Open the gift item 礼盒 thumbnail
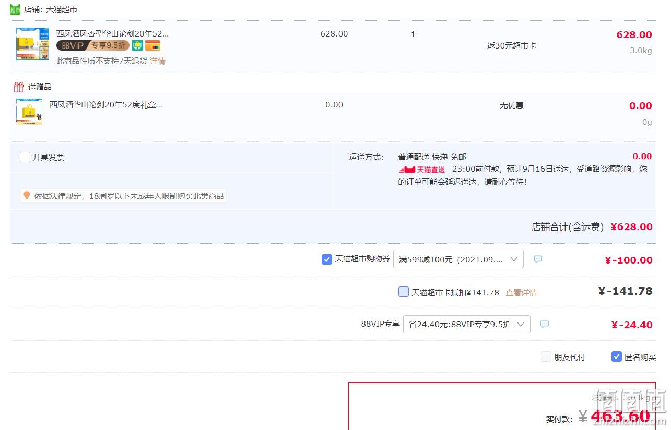Viewport: 671px width, 430px height. [29, 112]
